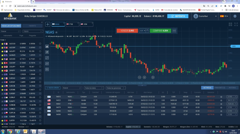Toggle favorite star for EURAUD
The height and width of the screenshot is (134, 240).
pos(2,74)
